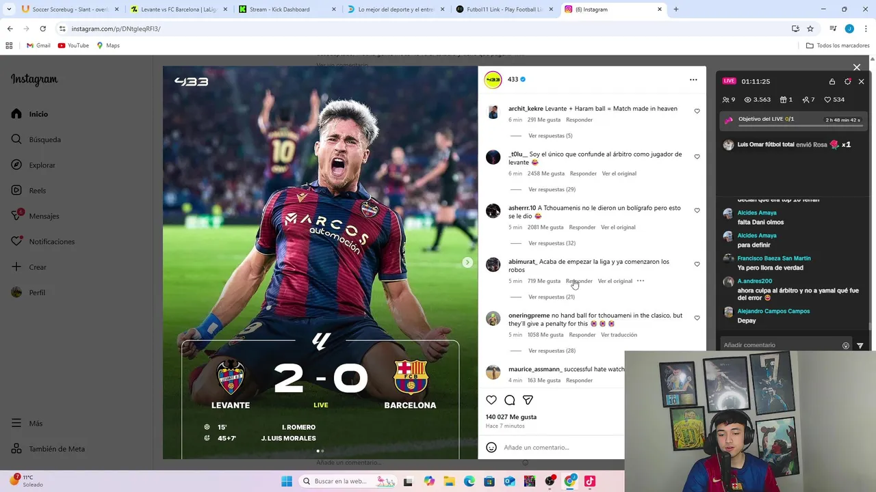Expand Ver respuestas (28) replies
Image resolution: width=876 pixels, height=492 pixels.
[552, 351]
